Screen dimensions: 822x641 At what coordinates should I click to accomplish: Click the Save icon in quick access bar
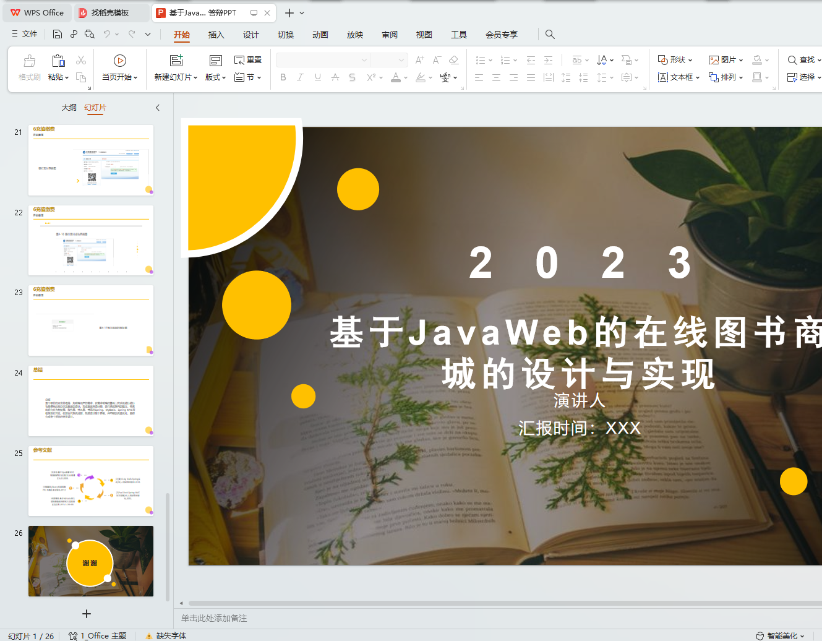click(58, 34)
